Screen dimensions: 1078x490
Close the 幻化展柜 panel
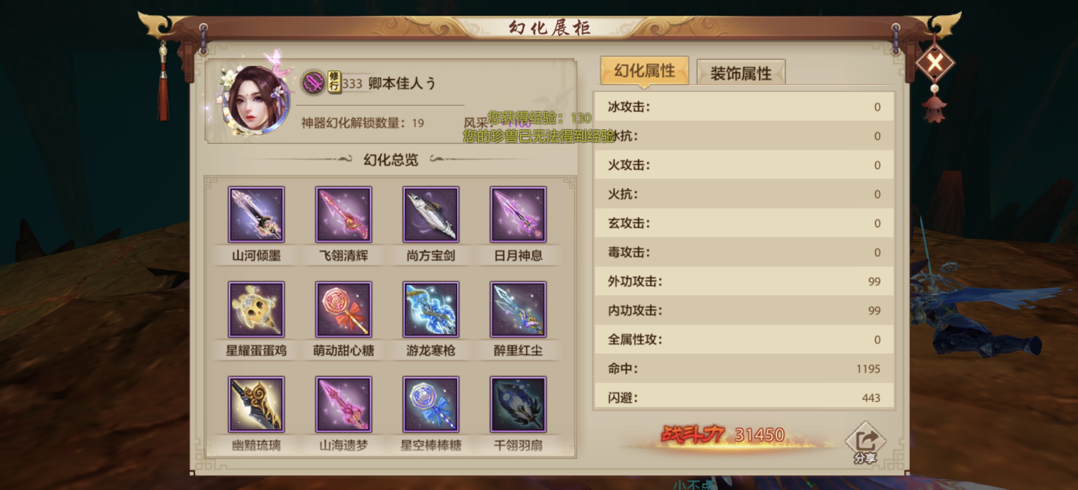(x=935, y=63)
